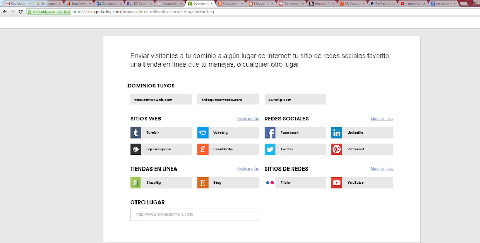480x243 pixels.
Task: Select the encuentrosweb.com domain
Action: [161, 100]
